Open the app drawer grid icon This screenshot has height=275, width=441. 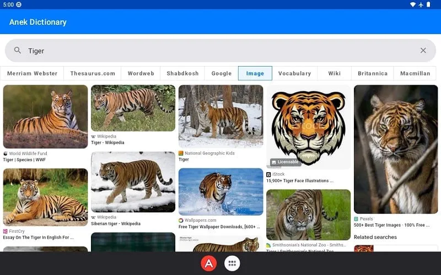pyautogui.click(x=232, y=263)
